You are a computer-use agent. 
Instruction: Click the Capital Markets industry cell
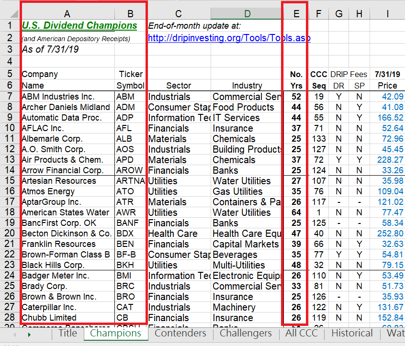[x=247, y=244]
